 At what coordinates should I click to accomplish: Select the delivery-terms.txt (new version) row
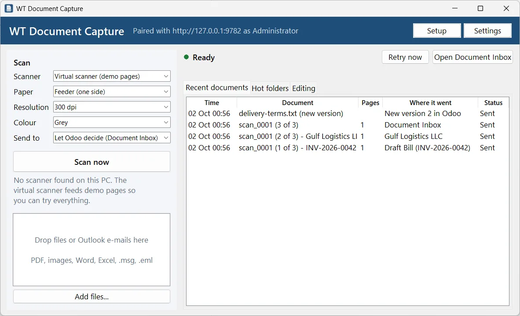click(x=348, y=114)
